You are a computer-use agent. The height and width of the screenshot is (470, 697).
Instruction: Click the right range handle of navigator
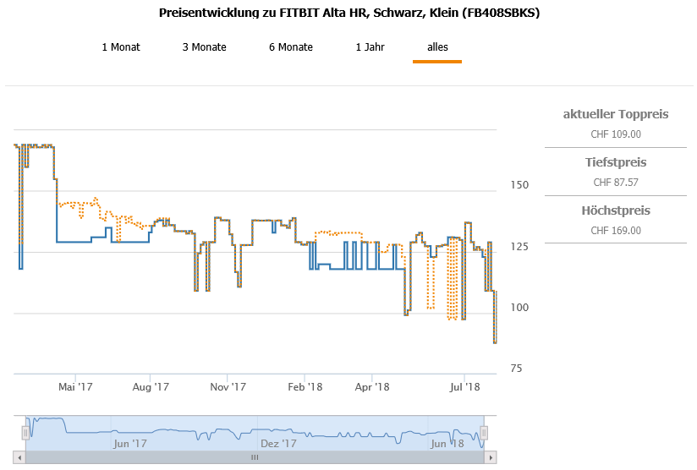click(x=485, y=433)
